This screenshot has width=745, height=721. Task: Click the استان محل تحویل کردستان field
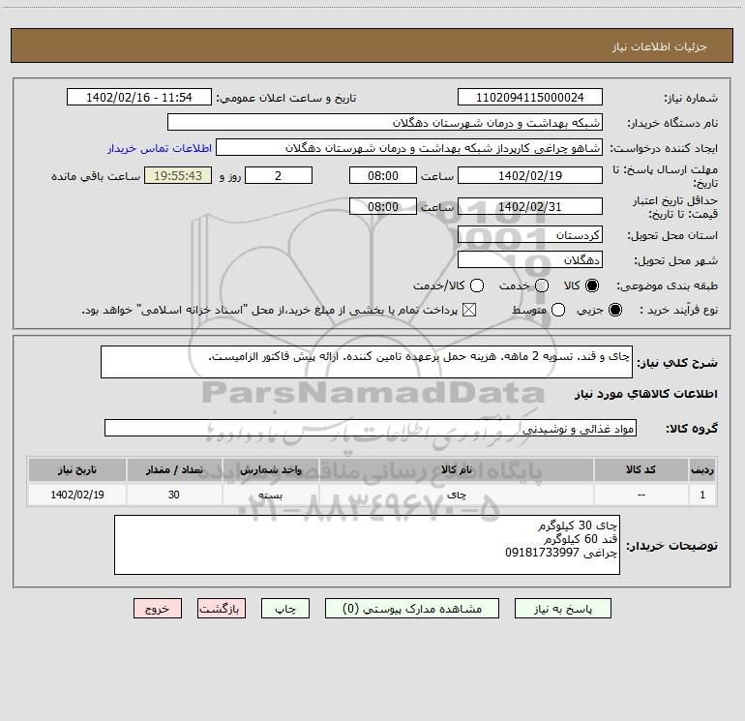point(530,235)
